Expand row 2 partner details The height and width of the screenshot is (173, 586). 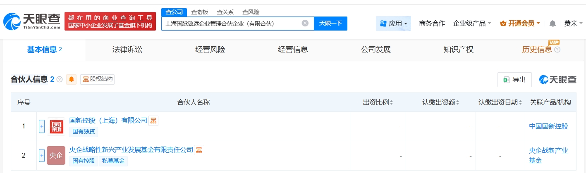click(x=41, y=156)
